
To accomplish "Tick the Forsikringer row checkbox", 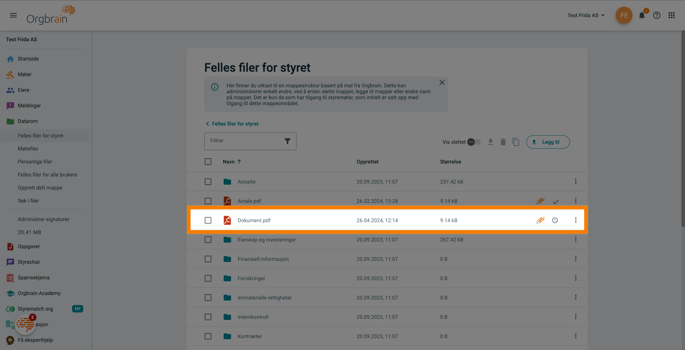I will pos(208,278).
